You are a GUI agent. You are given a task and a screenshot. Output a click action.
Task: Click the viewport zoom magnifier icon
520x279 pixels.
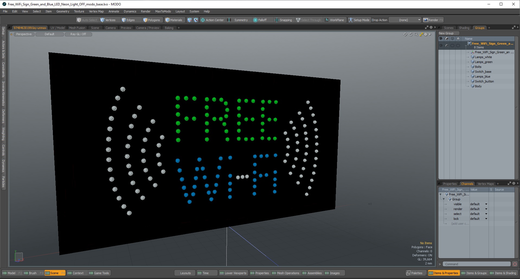click(416, 34)
